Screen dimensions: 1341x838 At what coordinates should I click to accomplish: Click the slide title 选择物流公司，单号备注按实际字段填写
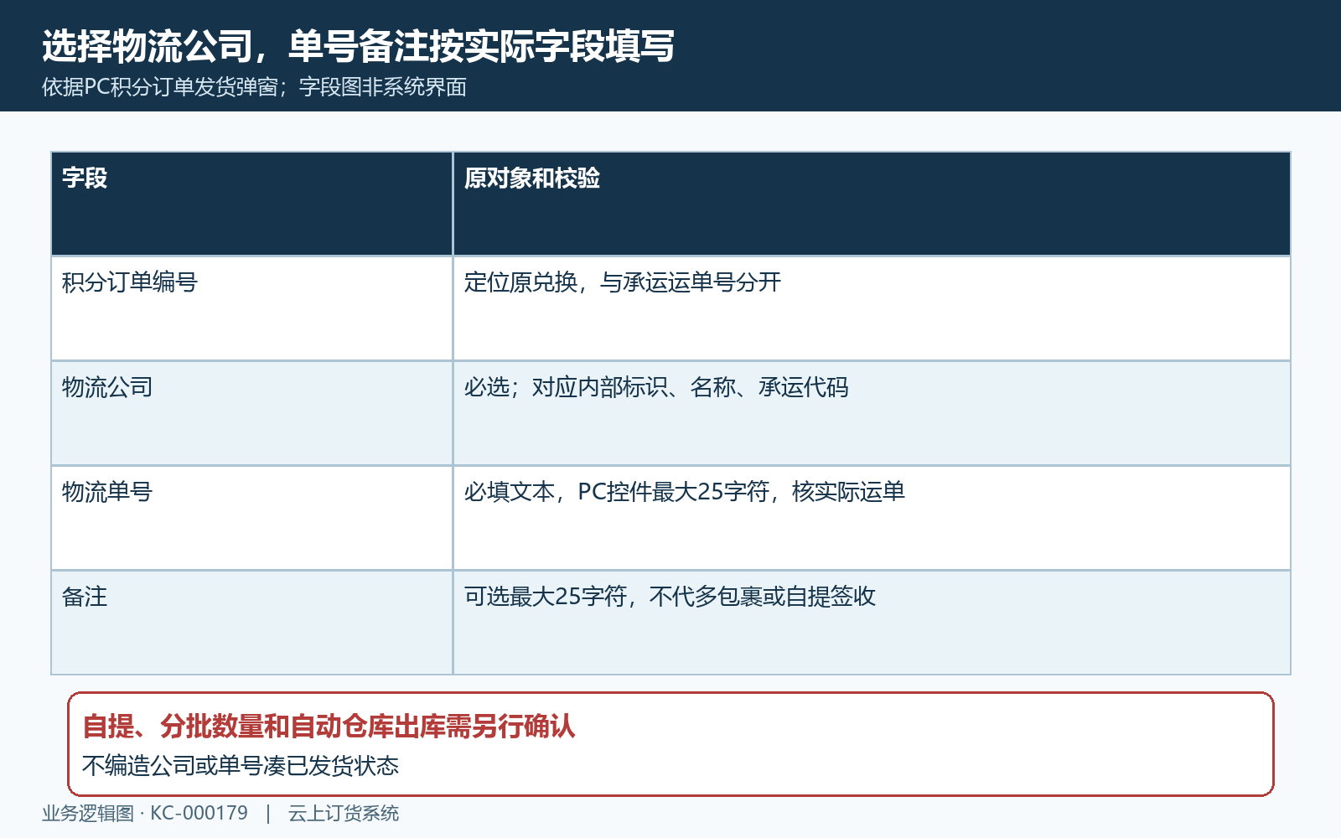tap(358, 46)
